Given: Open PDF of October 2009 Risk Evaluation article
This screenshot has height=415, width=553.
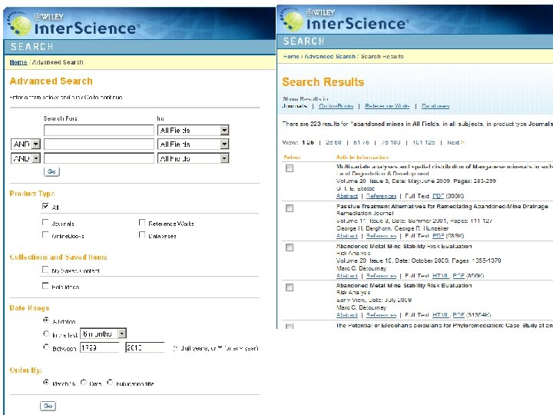Looking at the screenshot, I should 459,276.
